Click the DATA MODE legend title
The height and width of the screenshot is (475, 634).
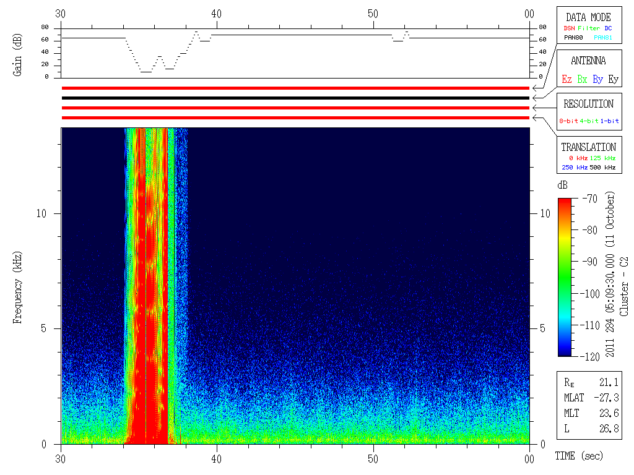click(x=588, y=17)
